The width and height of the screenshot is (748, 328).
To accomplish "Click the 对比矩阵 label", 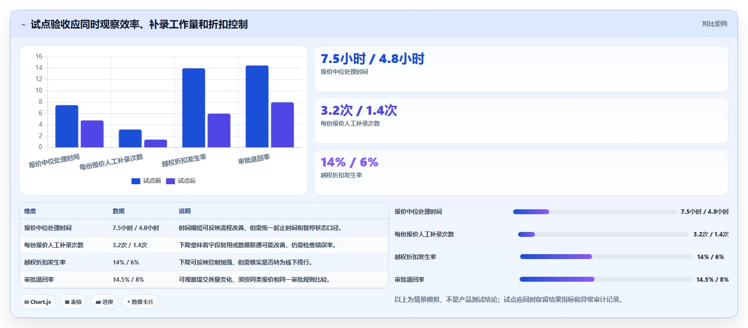I will [x=714, y=24].
